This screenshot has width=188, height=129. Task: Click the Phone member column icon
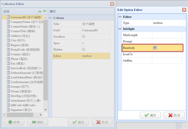coord(8,59)
